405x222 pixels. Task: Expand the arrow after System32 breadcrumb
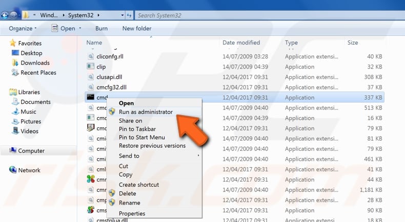98,15
